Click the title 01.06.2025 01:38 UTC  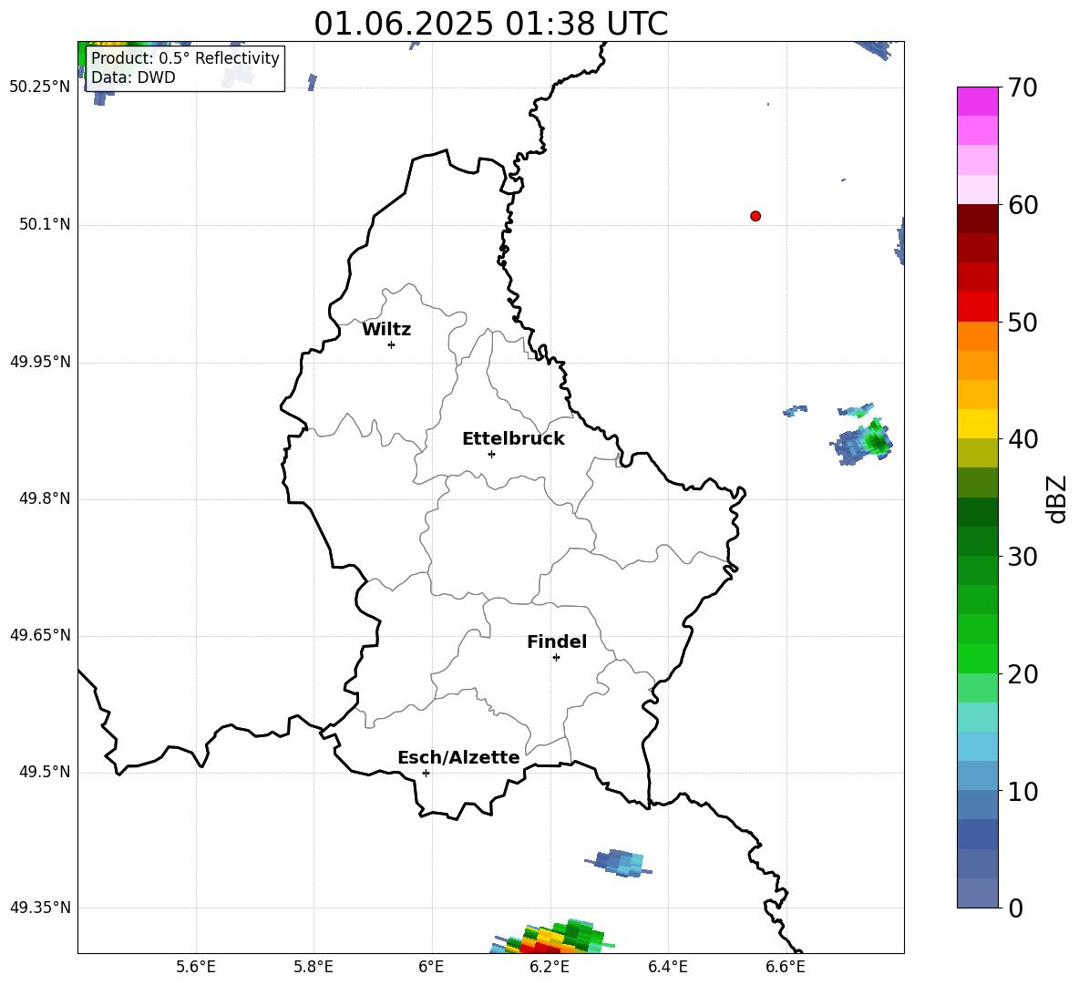490,24
